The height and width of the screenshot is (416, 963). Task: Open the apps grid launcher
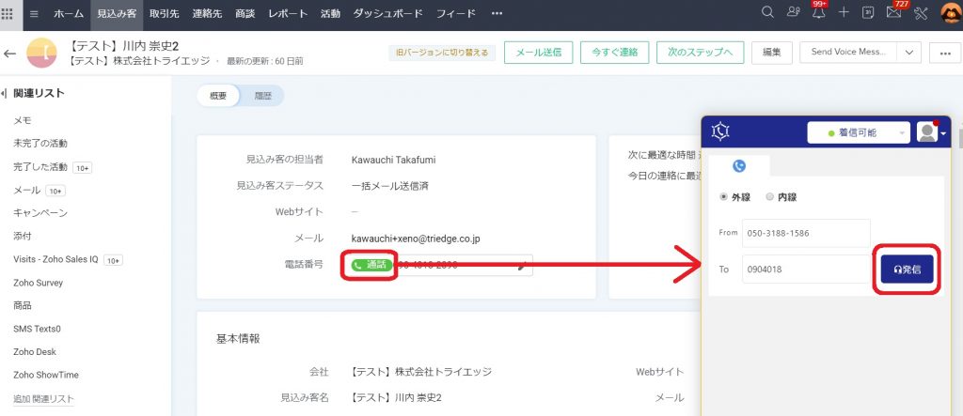click(x=8, y=13)
